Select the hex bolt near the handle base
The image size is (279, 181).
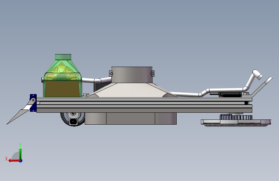pos(246,94)
